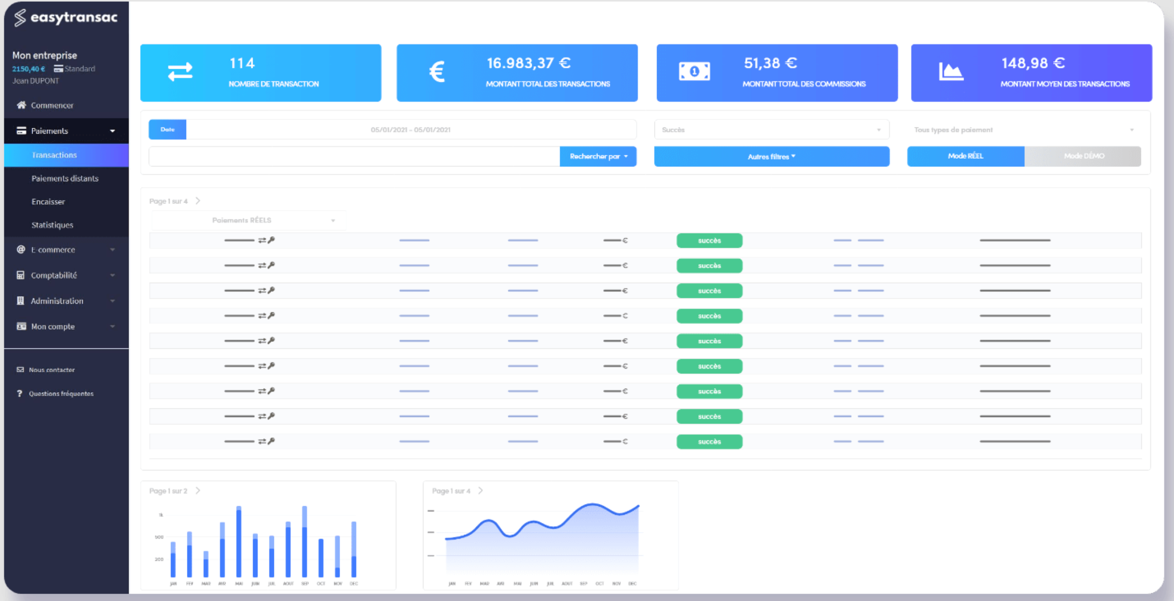This screenshot has height=601, width=1174.
Task: Click the home icon beside Commencer
Action: pyautogui.click(x=21, y=105)
